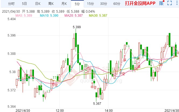Image resolution: width=179 pixels, height=112 pixels.
Task: Click the 5.38 price axis label
Action: click(x=12, y=72)
